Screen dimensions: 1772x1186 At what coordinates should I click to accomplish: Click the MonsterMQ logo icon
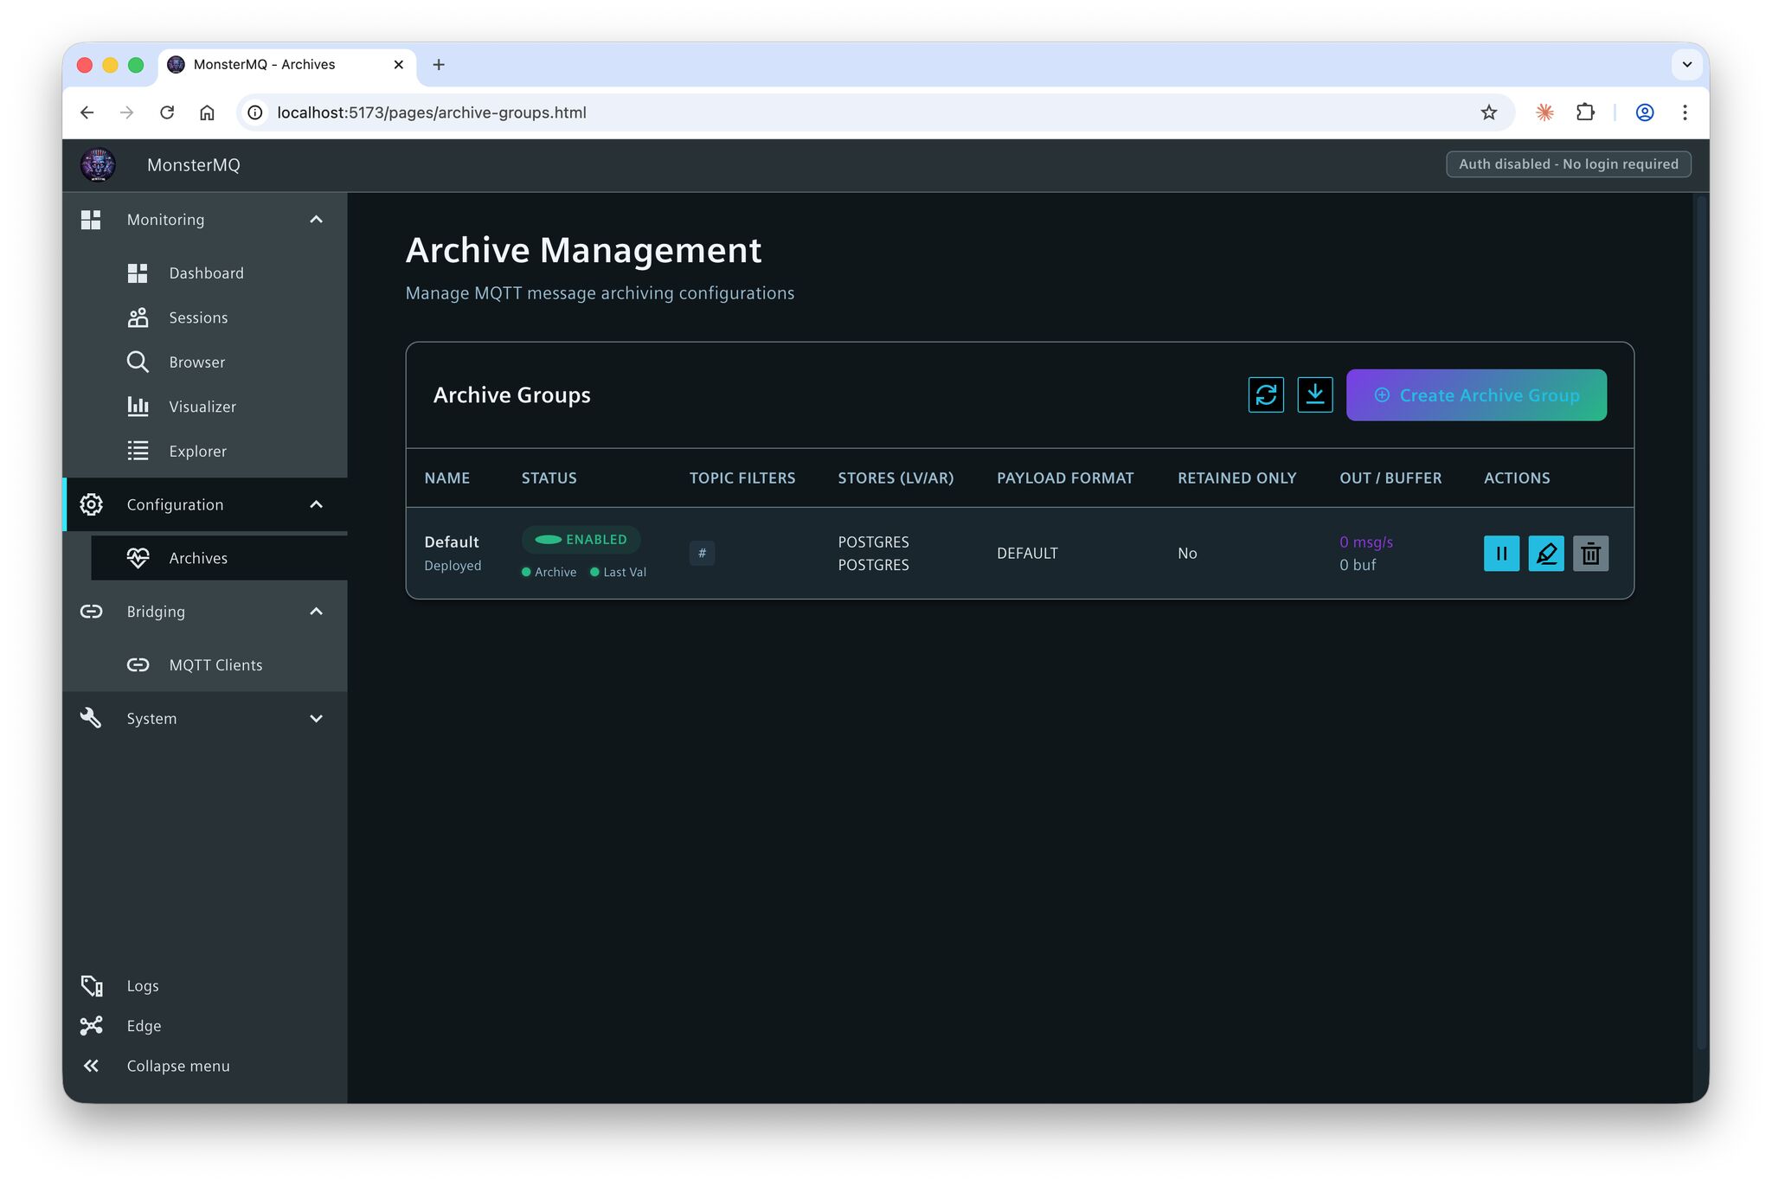coord(98,164)
